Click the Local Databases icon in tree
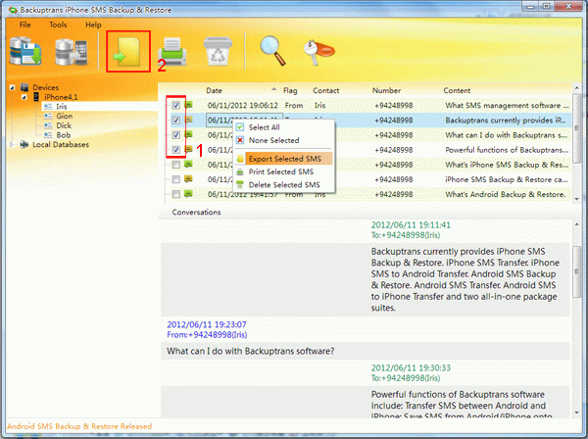Image resolution: width=588 pixels, height=439 pixels. pyautogui.click(x=24, y=144)
